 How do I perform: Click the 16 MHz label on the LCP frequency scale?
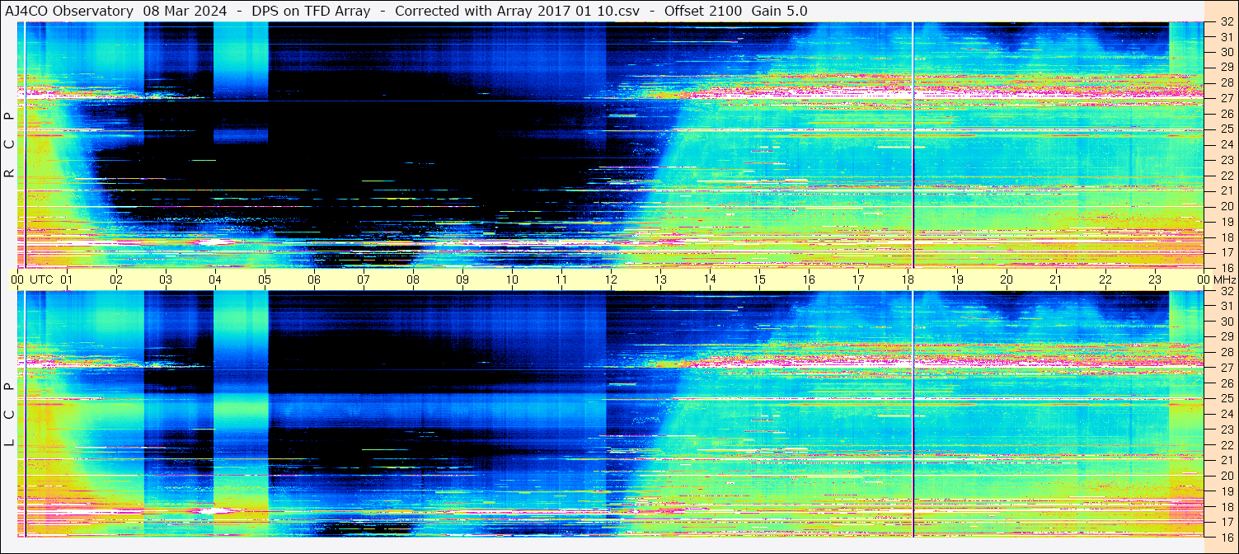pos(1226,537)
